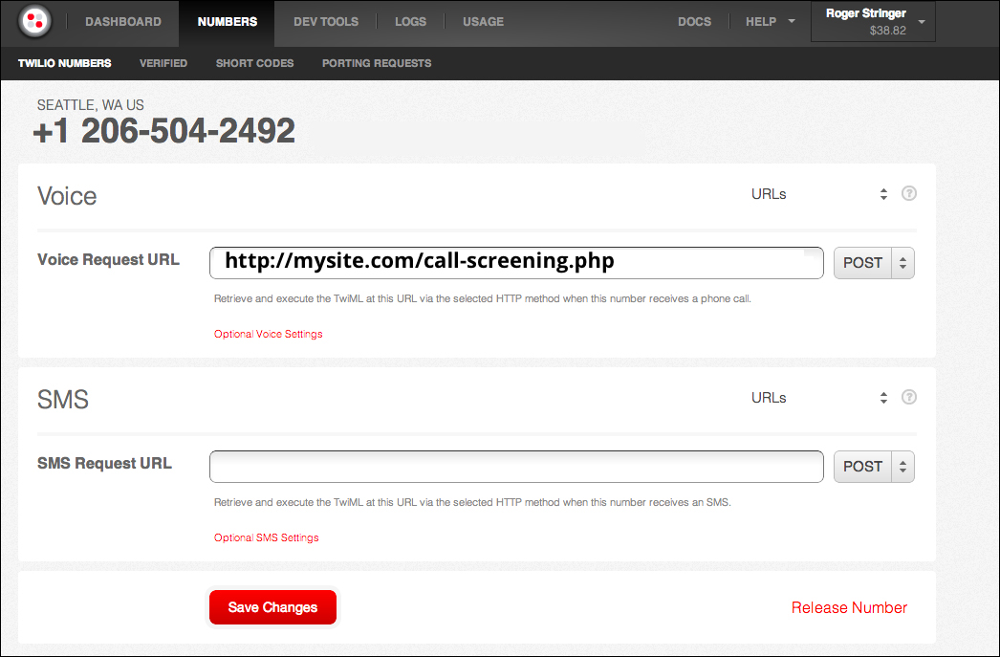Image resolution: width=1000 pixels, height=657 pixels.
Task: Go to Porting Requests
Action: (377, 63)
